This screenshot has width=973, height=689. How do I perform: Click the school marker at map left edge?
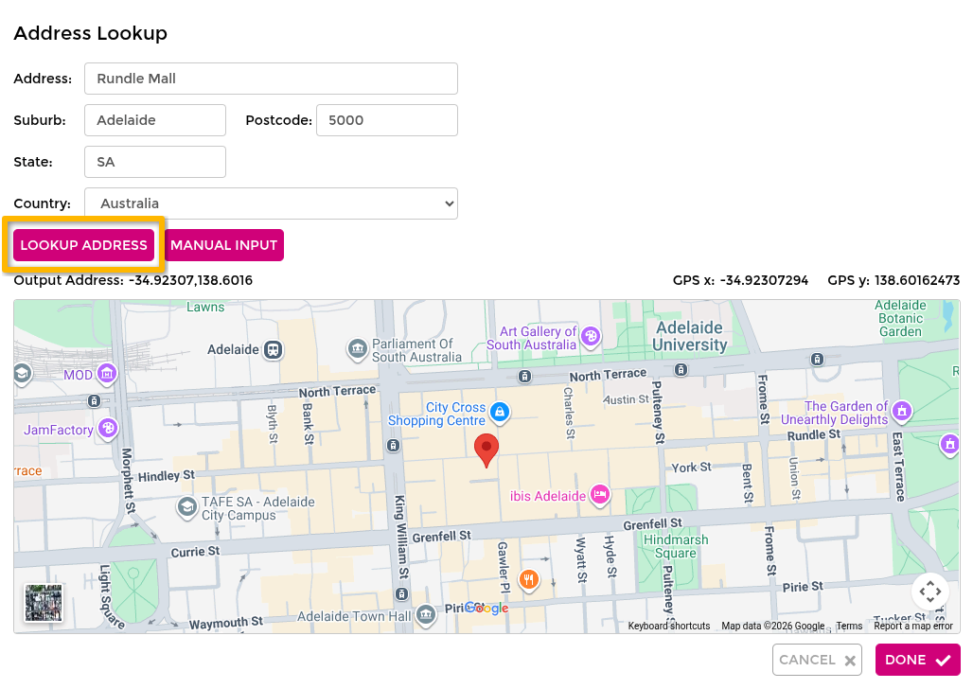pos(22,374)
